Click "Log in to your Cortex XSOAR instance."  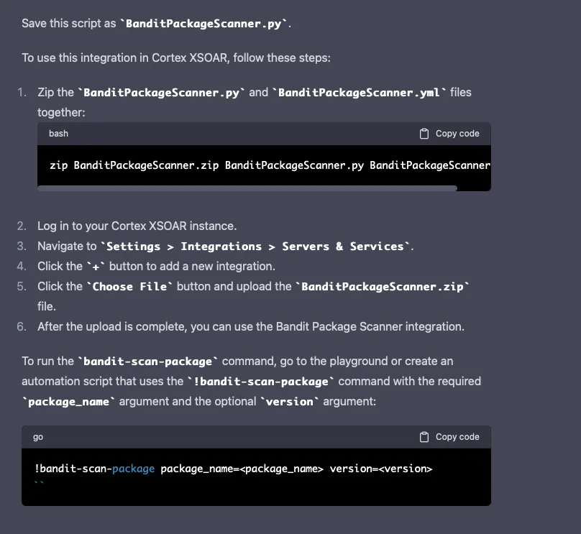pyautogui.click(x=137, y=226)
